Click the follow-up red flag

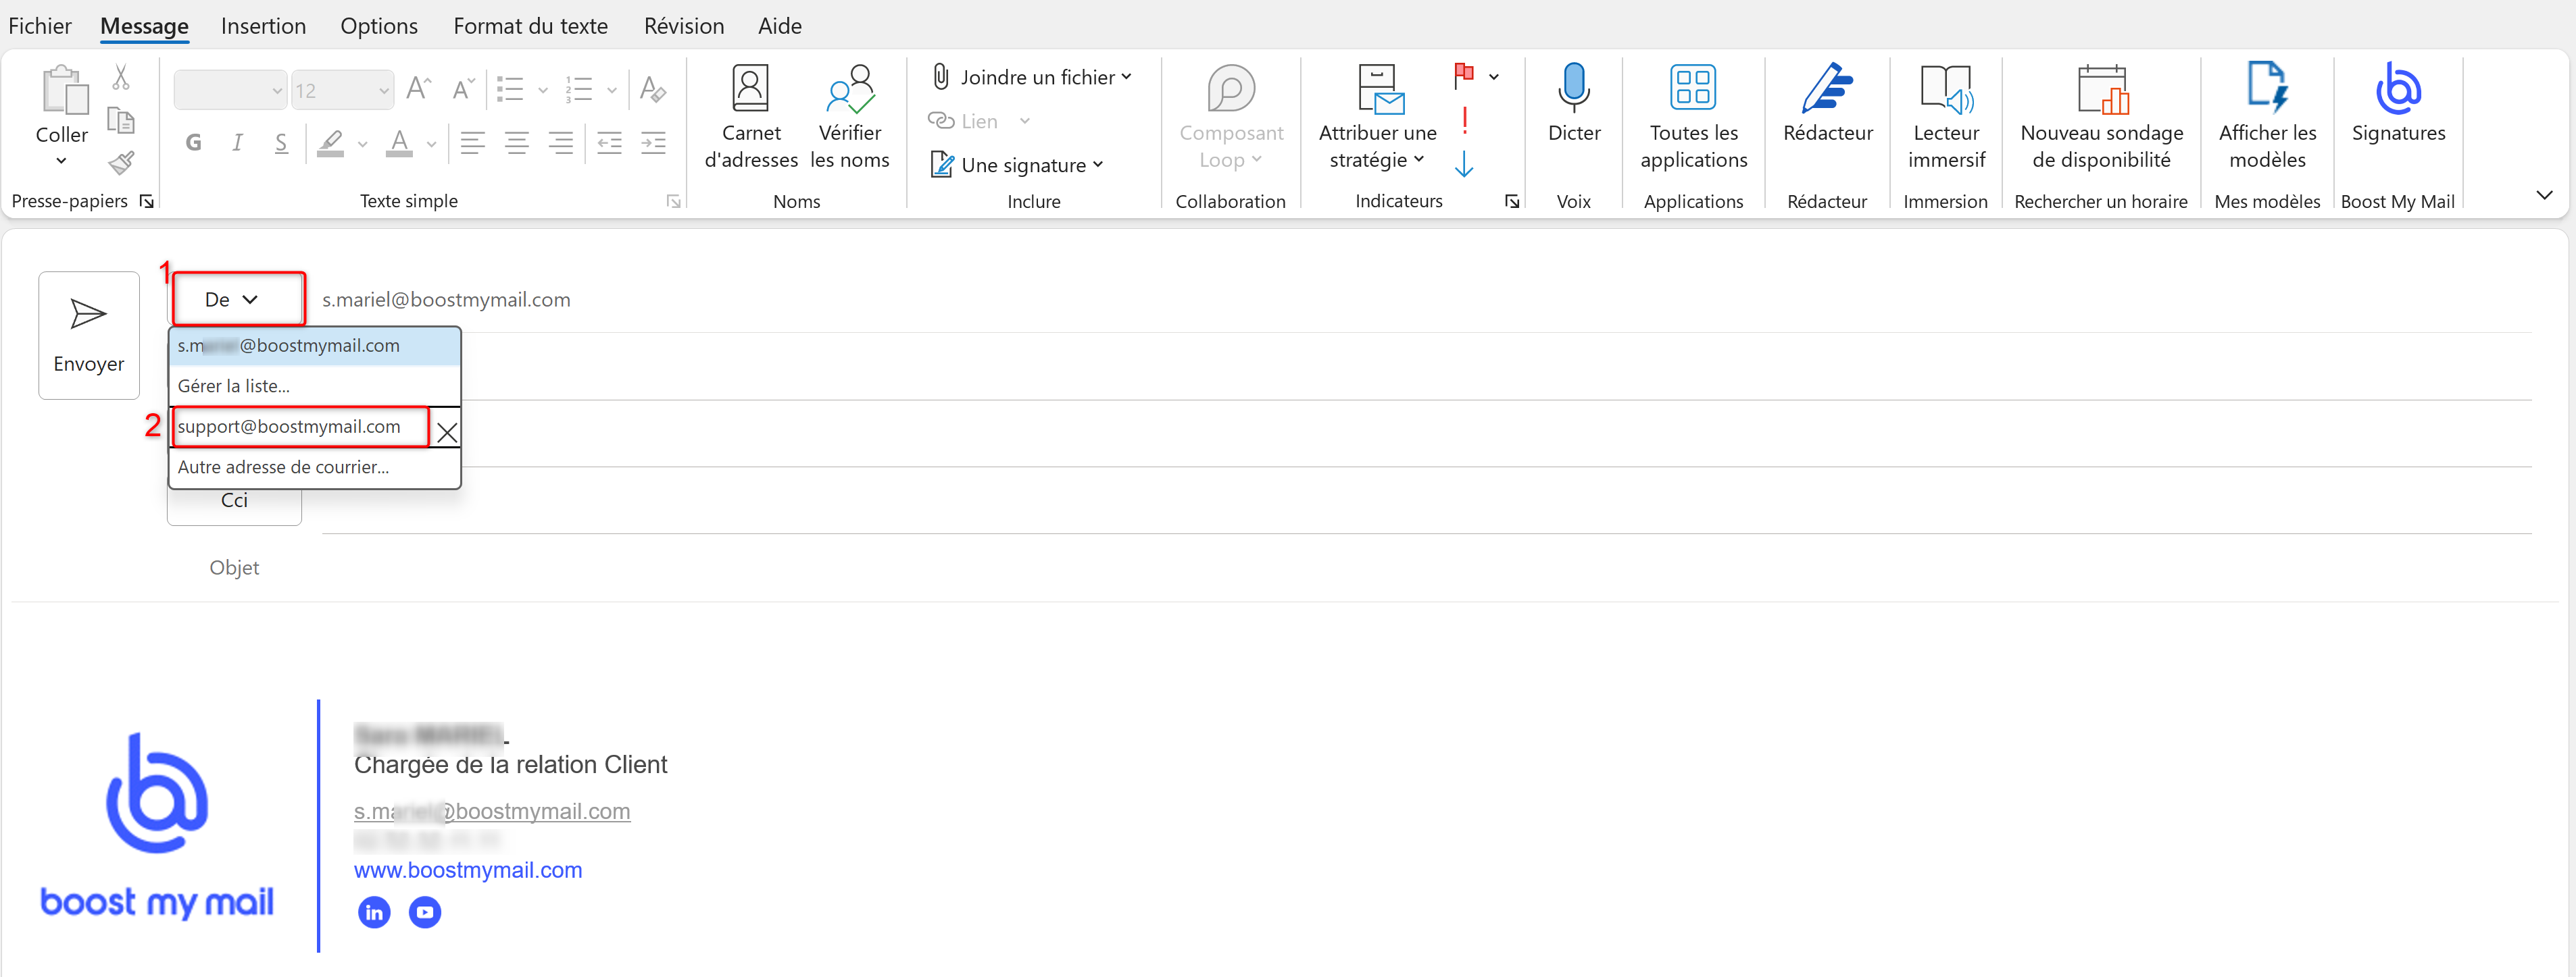1464,75
